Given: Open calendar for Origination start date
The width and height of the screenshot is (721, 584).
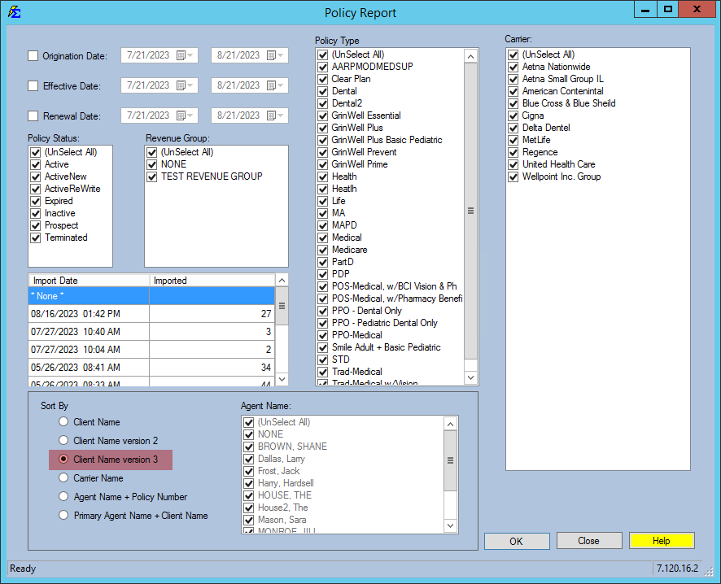Looking at the screenshot, I should 181,56.
